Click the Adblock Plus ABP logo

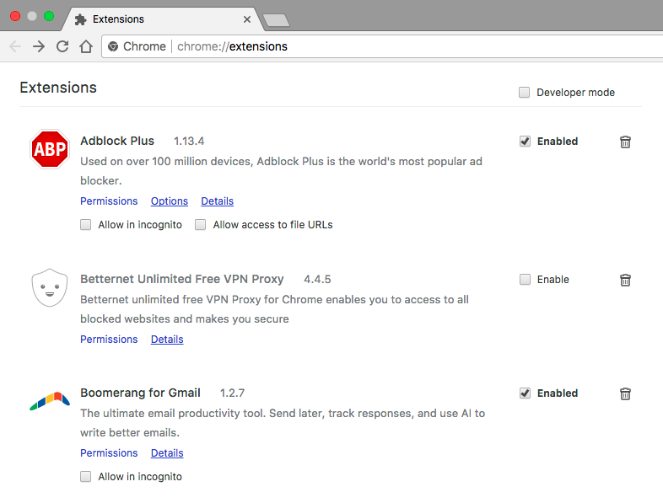[50, 149]
